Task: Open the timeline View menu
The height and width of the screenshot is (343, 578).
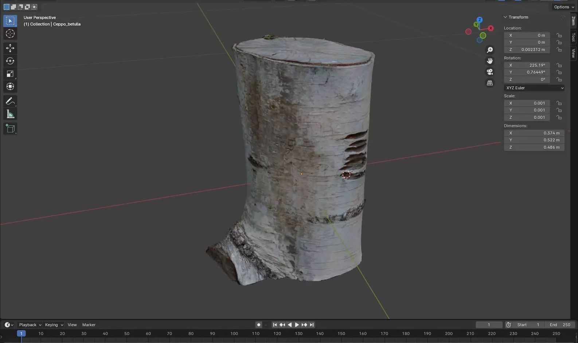Action: pyautogui.click(x=72, y=325)
